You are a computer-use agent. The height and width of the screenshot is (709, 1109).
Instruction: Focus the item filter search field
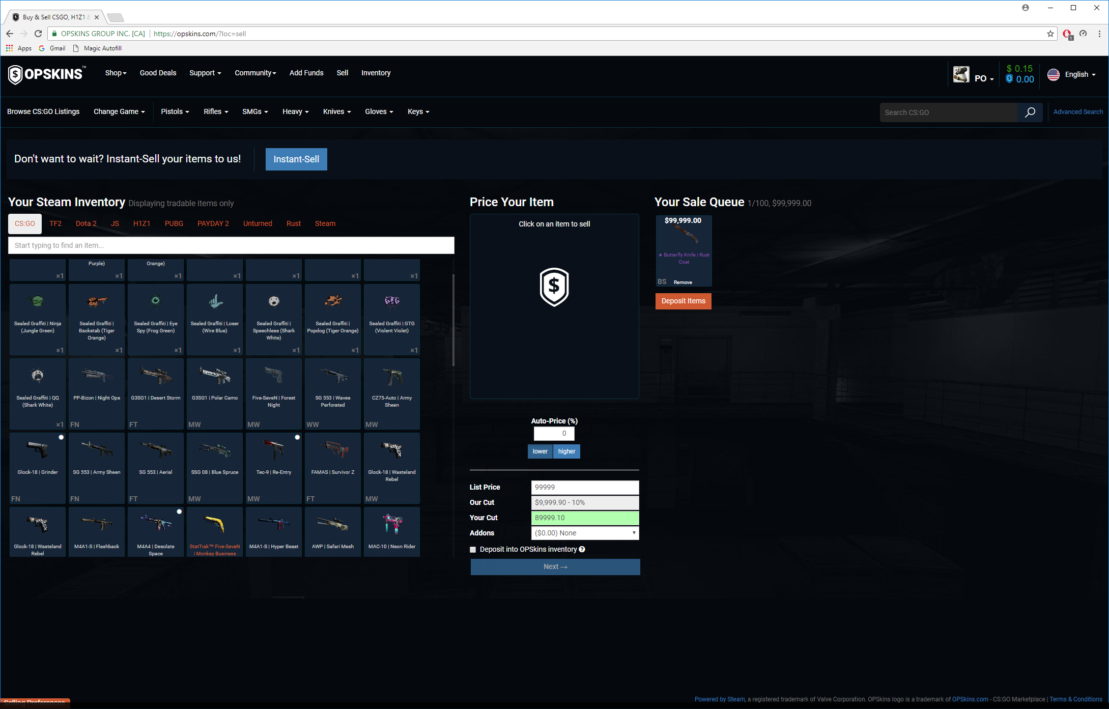[x=231, y=245]
